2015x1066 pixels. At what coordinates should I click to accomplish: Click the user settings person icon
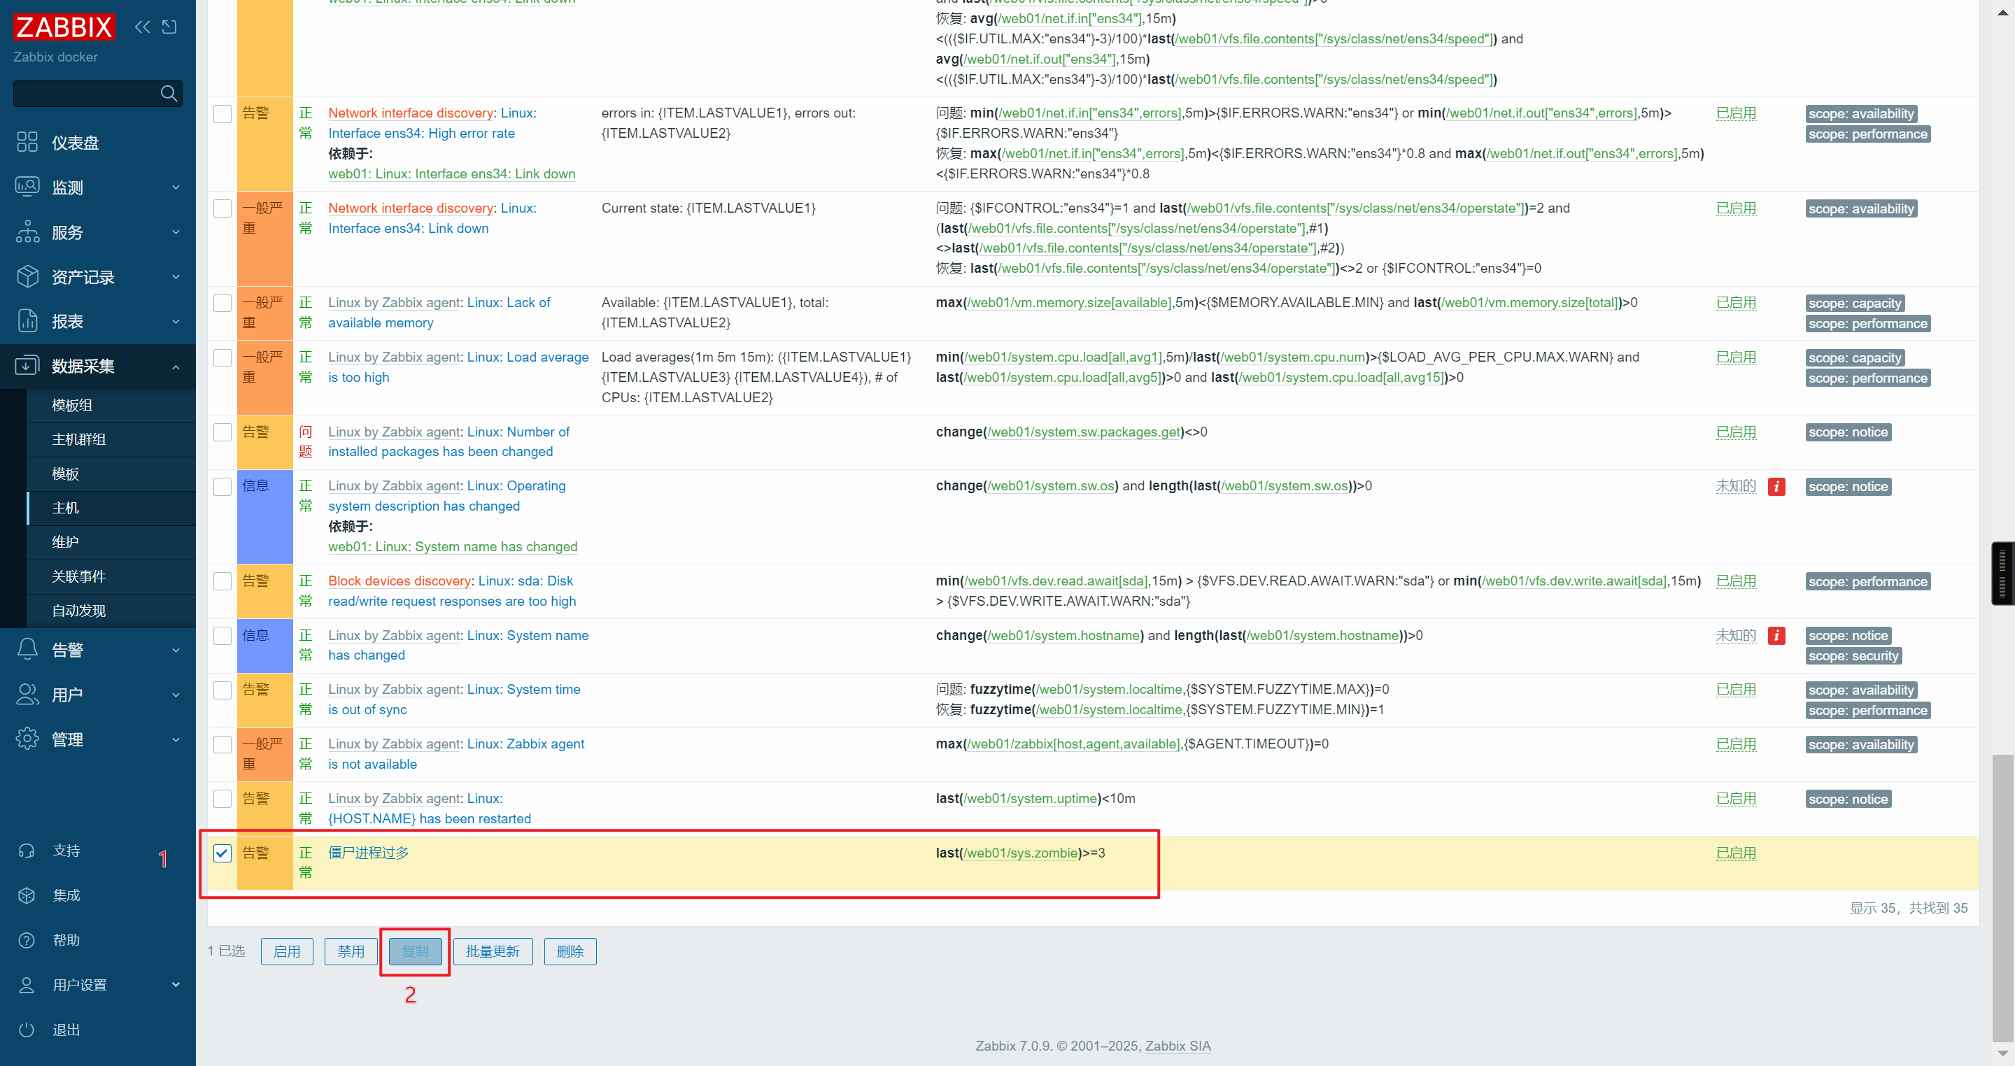(27, 986)
